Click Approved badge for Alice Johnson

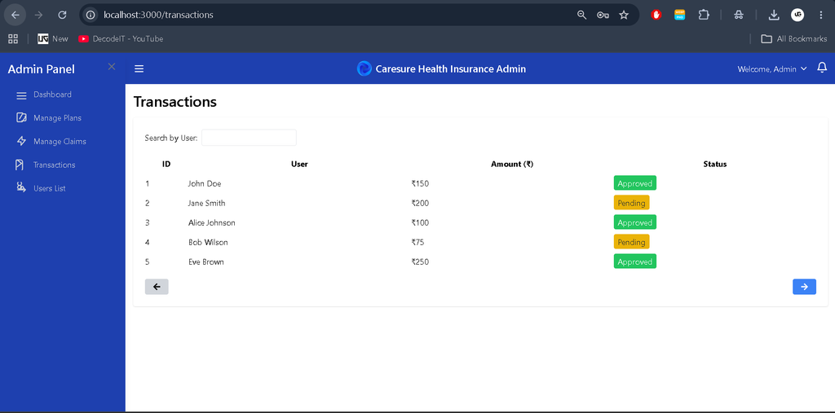point(634,222)
